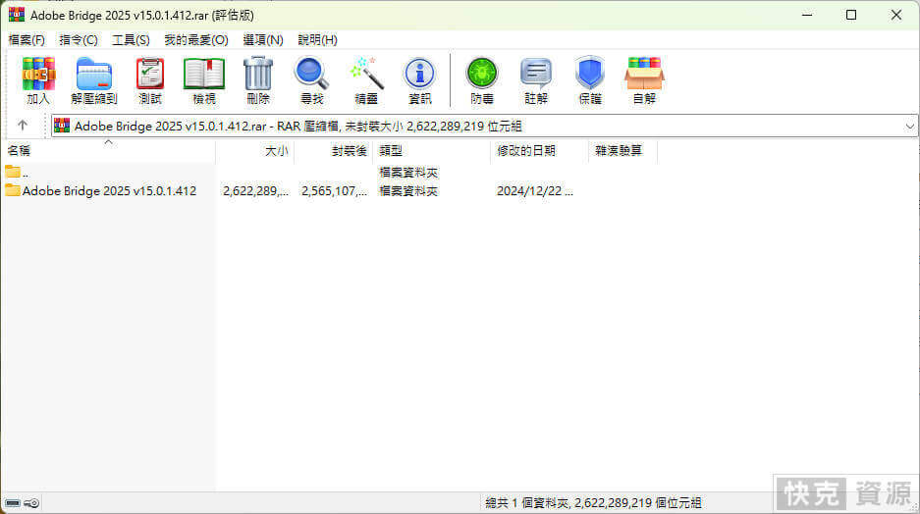Image resolution: width=920 pixels, height=514 pixels.
Task: Click the disk drive status bar icon
Action: pos(13,503)
